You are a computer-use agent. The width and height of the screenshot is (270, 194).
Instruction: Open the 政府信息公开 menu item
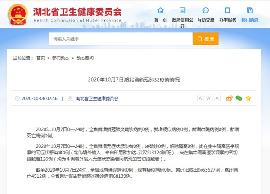pos(183,23)
